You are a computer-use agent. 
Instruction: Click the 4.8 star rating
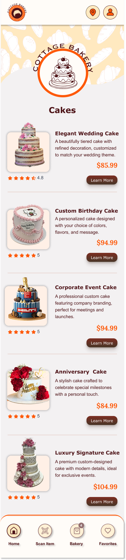[26, 178]
